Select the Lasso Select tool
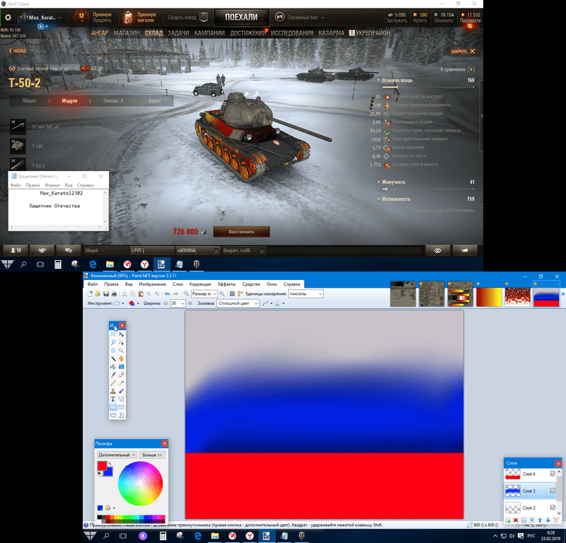566x543 pixels. tap(113, 342)
